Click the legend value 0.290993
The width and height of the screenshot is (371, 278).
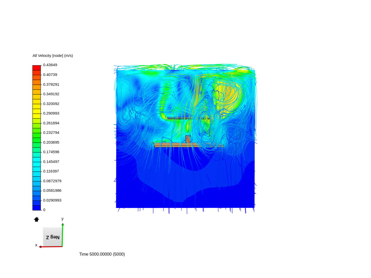click(x=51, y=113)
